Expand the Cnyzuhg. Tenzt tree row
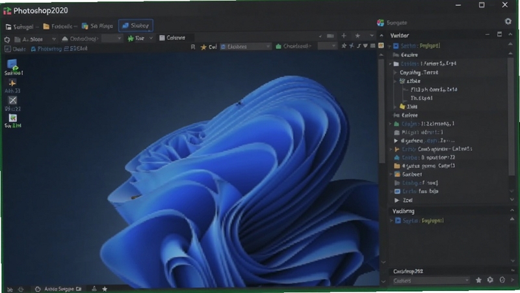 point(395,72)
